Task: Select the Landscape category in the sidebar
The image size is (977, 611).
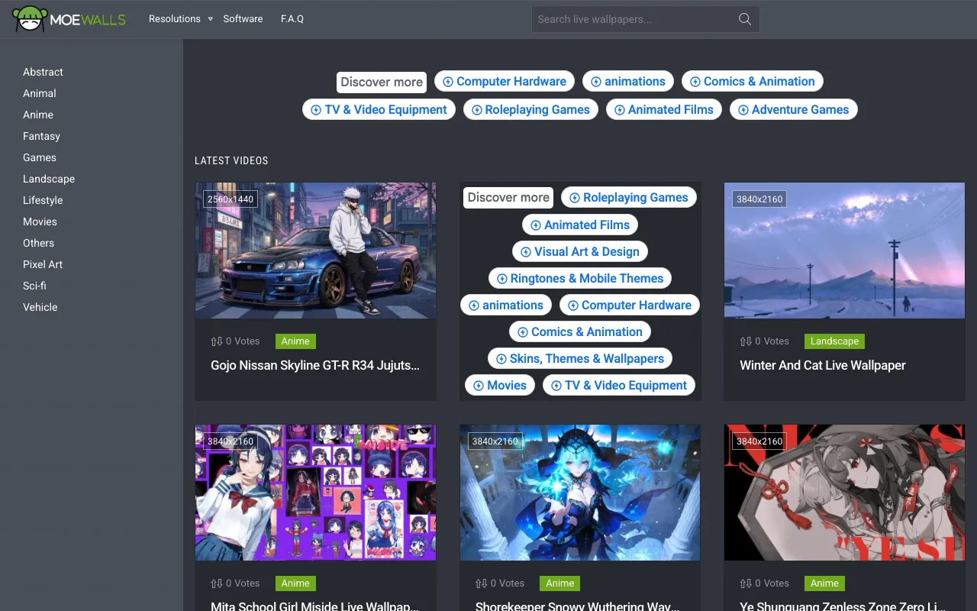Action: pos(49,179)
